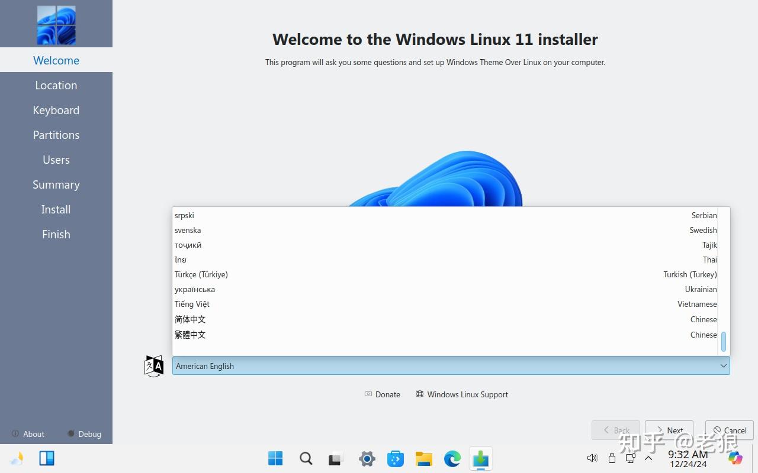Click the Windows 11 logo atop the sidebar
The image size is (758, 473).
coord(56,24)
